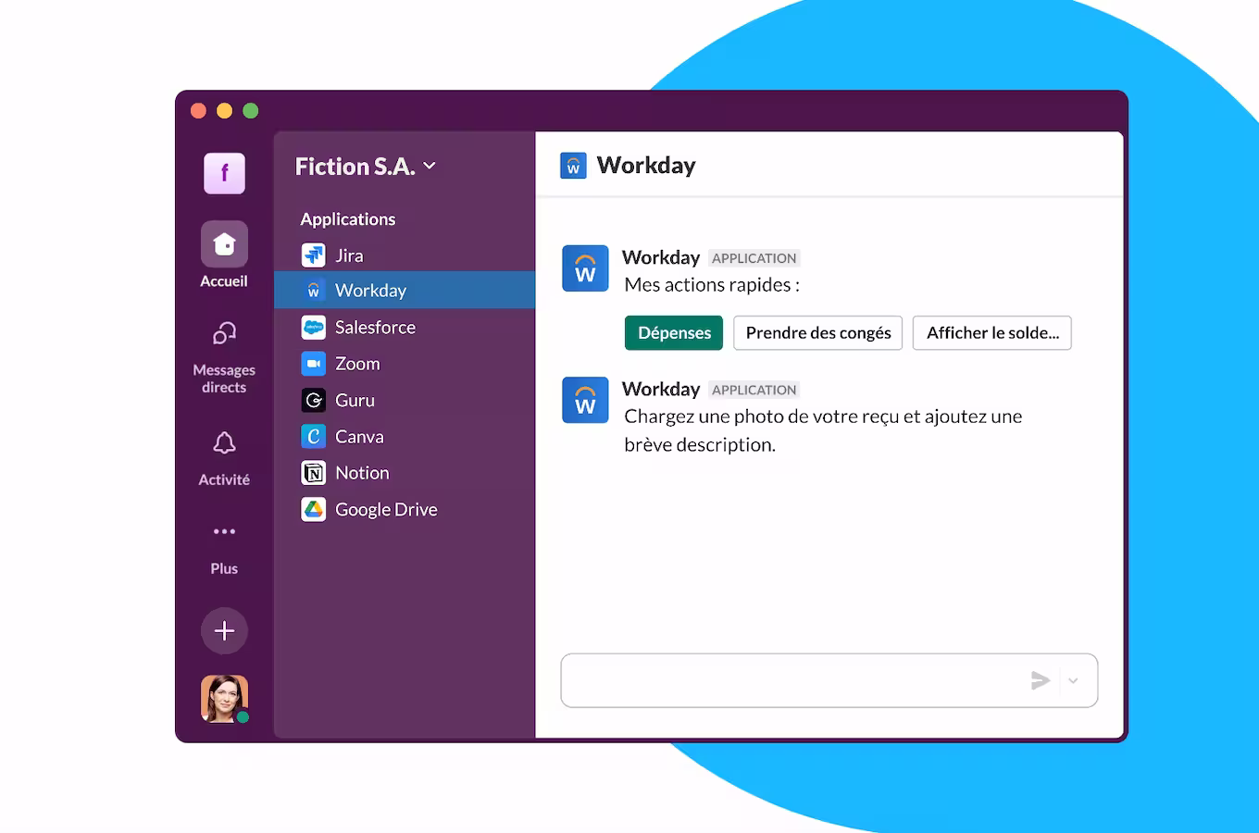Click the Activité bell icon
The width and height of the screenshot is (1259, 833).
point(224,443)
